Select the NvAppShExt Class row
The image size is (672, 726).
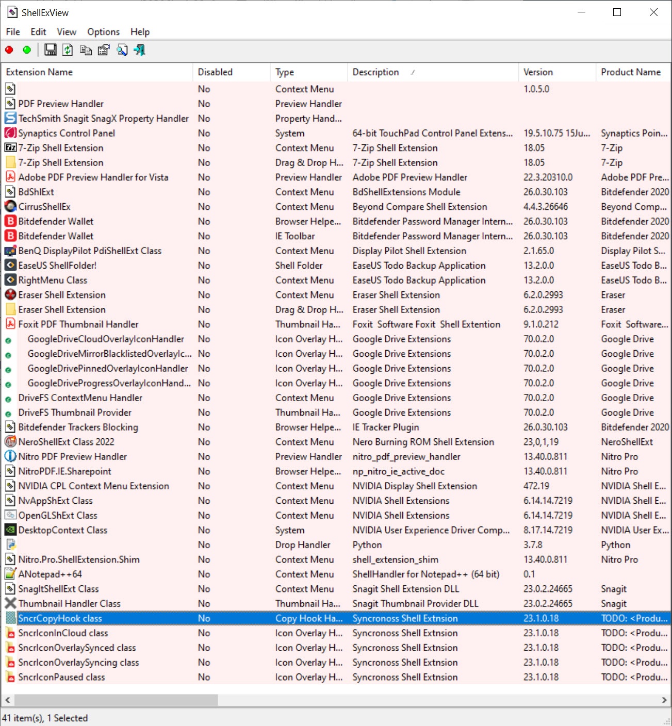[336, 501]
